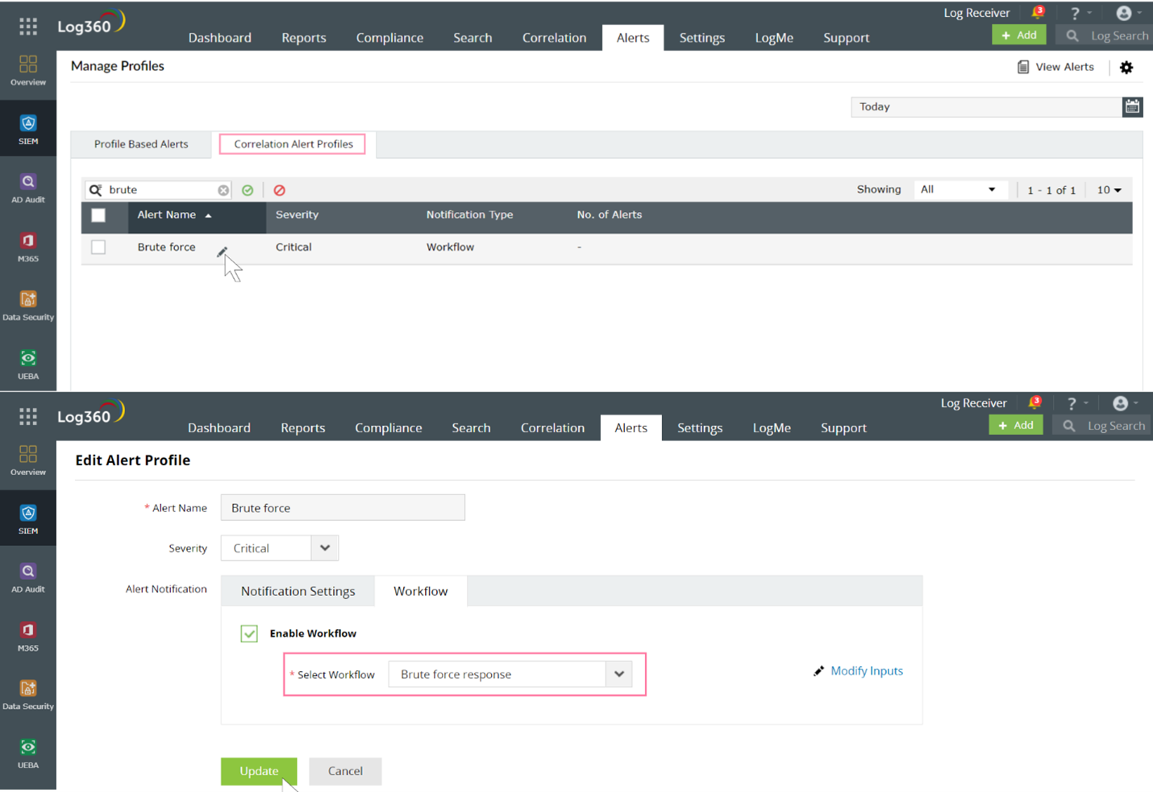Screen dimensions: 1153x792
Task: Check the select-all checkbox in the table header
Action: pos(98,215)
